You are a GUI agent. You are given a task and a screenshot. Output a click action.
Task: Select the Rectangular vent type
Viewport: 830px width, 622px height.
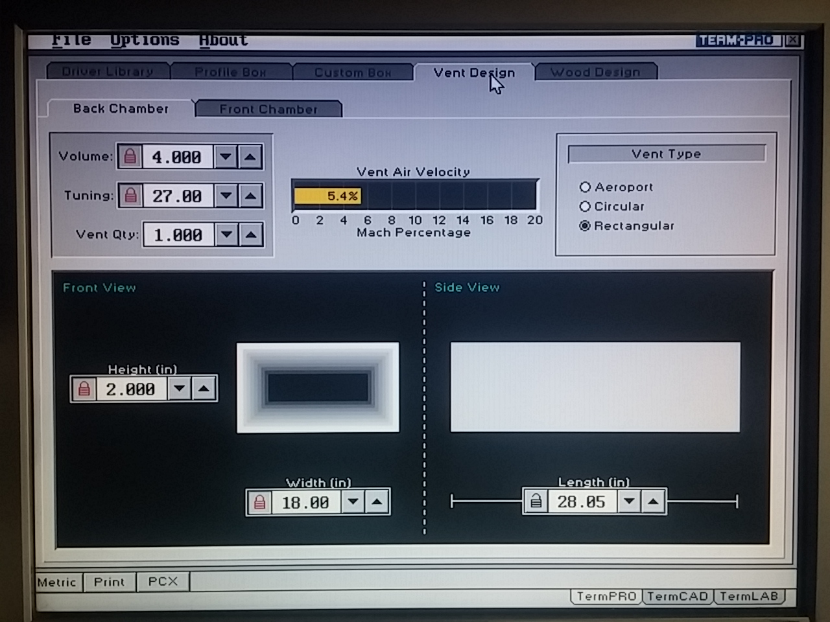coord(626,226)
